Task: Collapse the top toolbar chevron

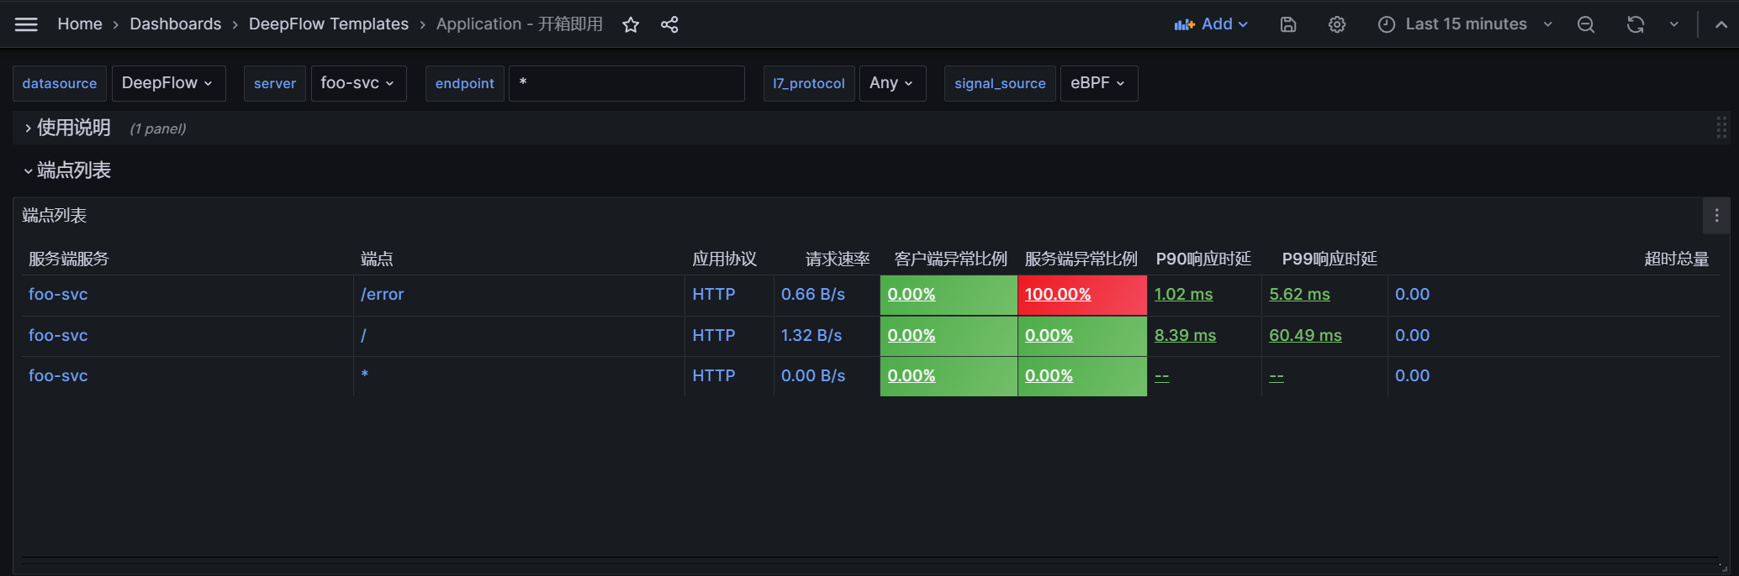Action: tap(1721, 24)
